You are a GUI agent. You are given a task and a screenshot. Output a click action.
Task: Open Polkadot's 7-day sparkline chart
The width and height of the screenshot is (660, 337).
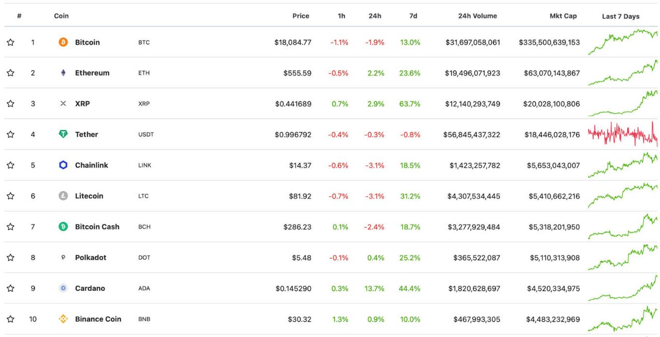[x=623, y=257]
